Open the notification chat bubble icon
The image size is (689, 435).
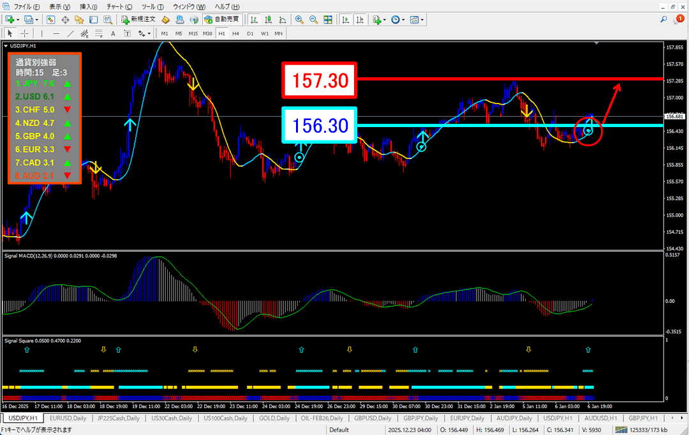click(x=679, y=20)
